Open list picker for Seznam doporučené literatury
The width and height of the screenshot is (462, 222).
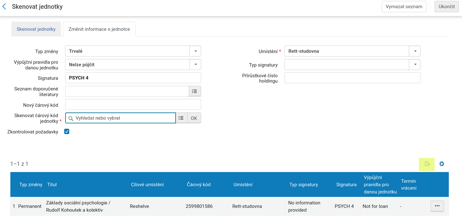[194, 91]
